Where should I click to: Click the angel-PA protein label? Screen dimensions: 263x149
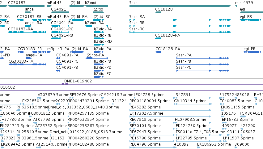[x=34, y=55]
